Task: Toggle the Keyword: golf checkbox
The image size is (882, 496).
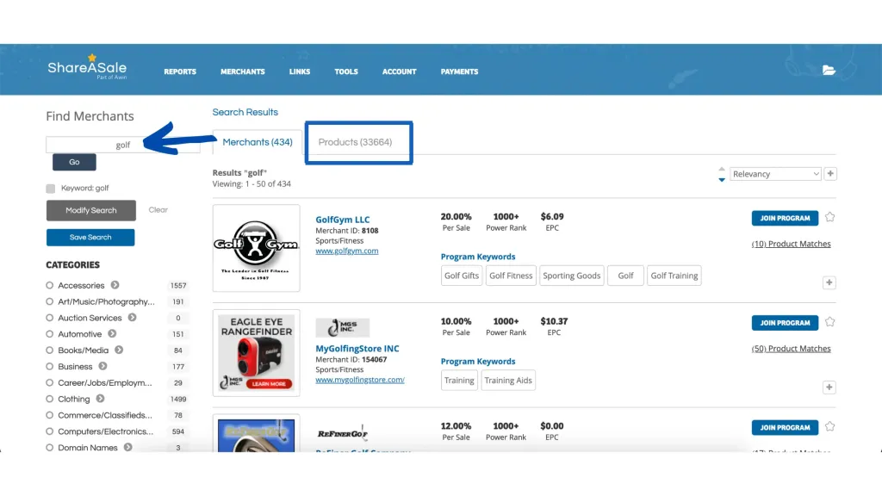Action: coord(51,189)
